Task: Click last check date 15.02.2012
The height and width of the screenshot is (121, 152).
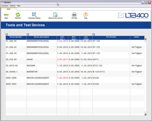Action: [86, 41]
